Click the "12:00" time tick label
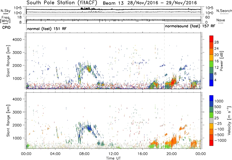232x160 pixels. point(113,154)
